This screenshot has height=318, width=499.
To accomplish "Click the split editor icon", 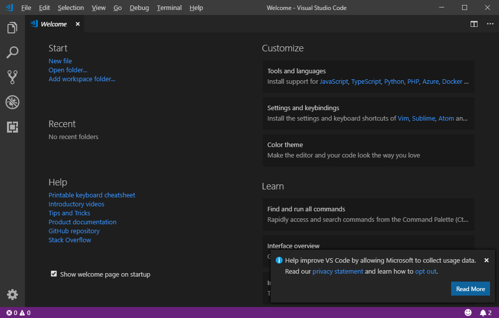I will 474,24.
